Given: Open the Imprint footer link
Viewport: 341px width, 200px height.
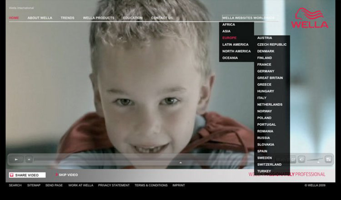Looking at the screenshot, I should 179,185.
